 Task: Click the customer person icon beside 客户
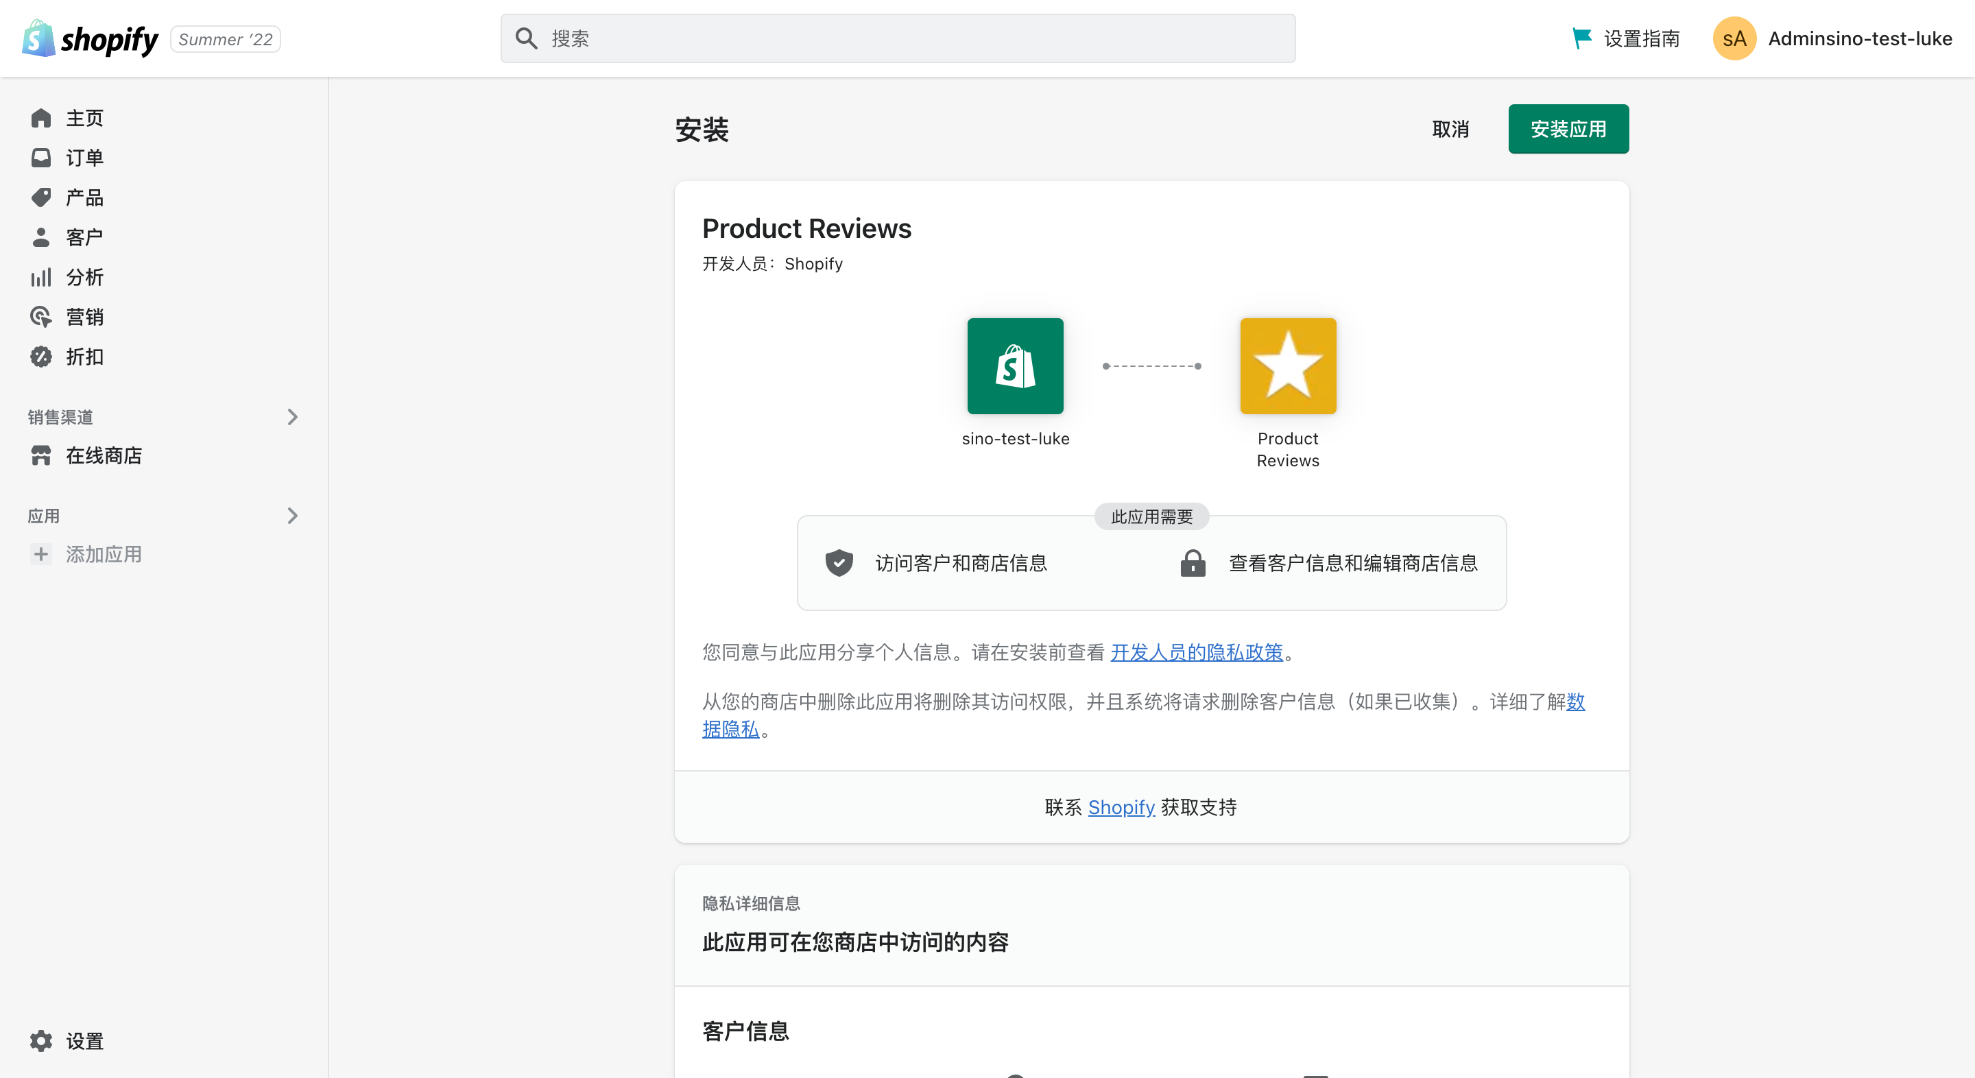point(40,238)
